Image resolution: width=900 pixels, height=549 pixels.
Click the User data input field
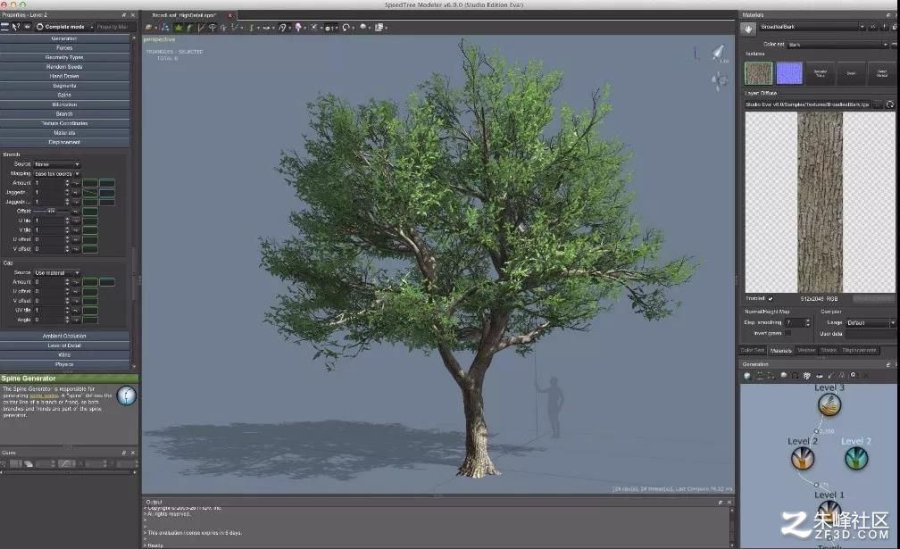(x=871, y=333)
